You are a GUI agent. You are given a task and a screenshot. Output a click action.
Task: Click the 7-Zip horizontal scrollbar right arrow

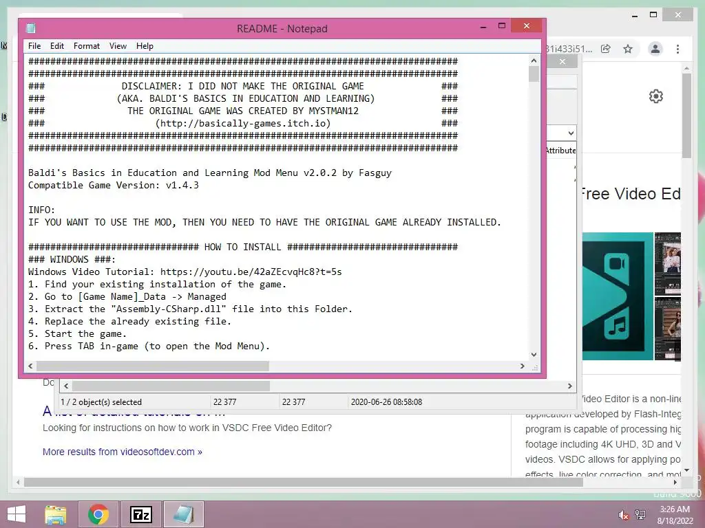[569, 386]
